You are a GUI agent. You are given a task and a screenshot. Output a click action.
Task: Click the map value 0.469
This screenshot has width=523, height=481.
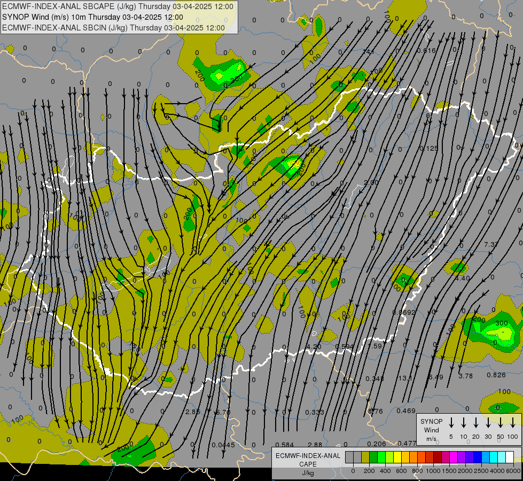[x=406, y=410]
